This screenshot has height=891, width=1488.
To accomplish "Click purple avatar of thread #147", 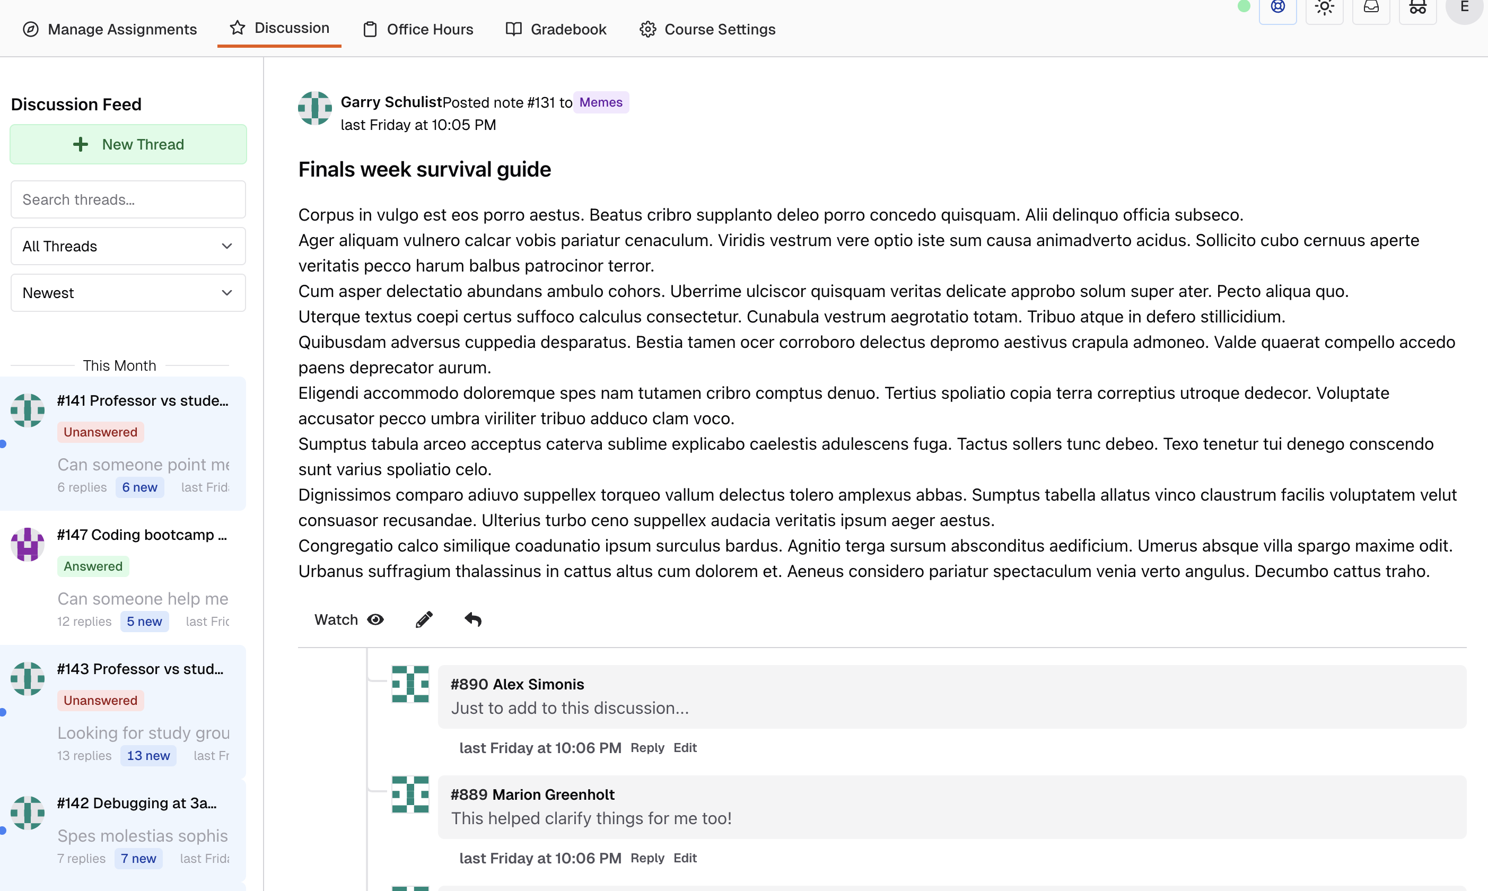I will tap(28, 545).
